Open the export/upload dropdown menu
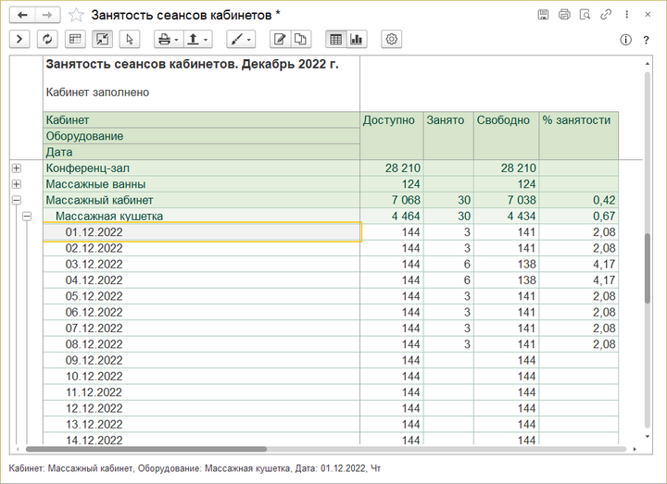The height and width of the screenshot is (484, 667). click(x=197, y=39)
